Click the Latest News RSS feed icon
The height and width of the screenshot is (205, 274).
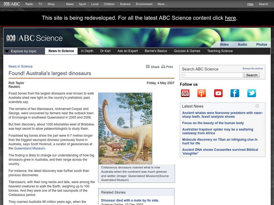click(257, 106)
